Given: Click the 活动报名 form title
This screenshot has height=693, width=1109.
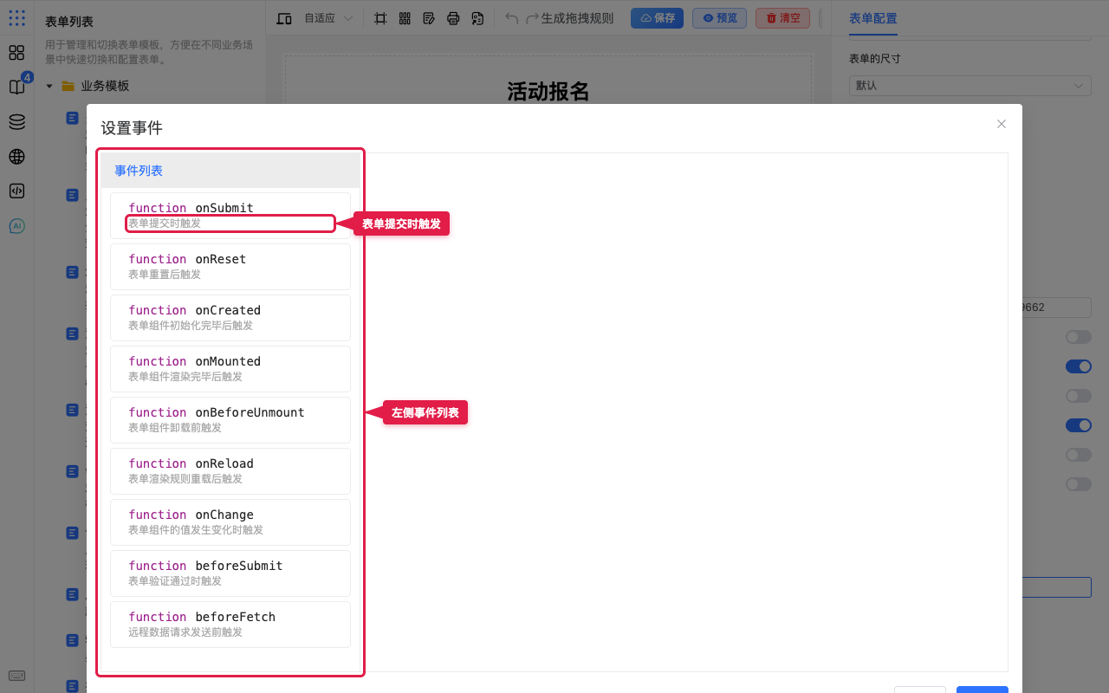Looking at the screenshot, I should click(548, 91).
